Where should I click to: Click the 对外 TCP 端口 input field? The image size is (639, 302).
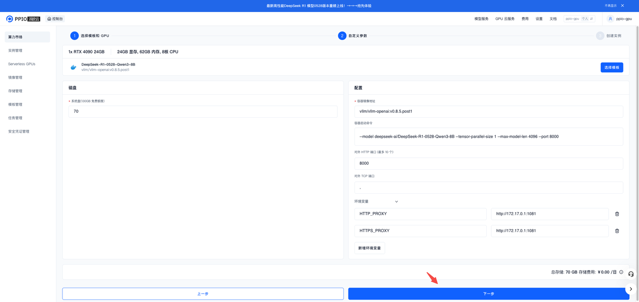coord(489,188)
